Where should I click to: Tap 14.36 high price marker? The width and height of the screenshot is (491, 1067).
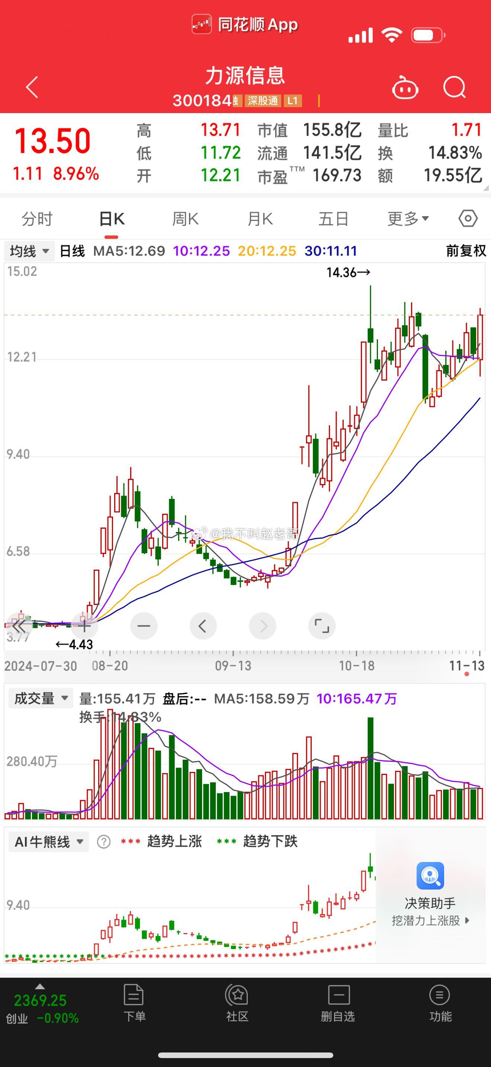tap(348, 273)
